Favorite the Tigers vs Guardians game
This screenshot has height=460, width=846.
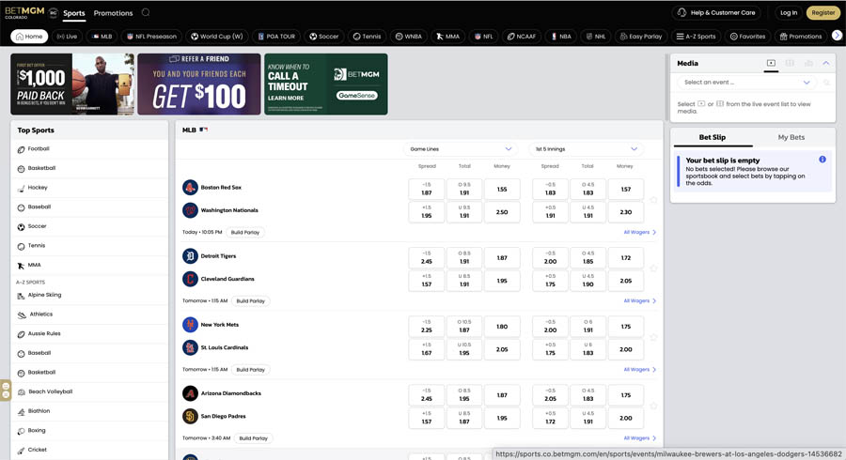click(653, 268)
